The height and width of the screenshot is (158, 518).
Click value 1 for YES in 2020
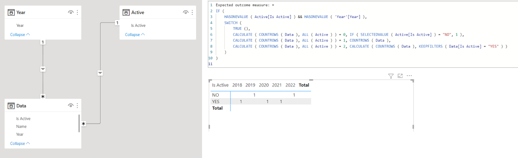pyautogui.click(x=267, y=101)
